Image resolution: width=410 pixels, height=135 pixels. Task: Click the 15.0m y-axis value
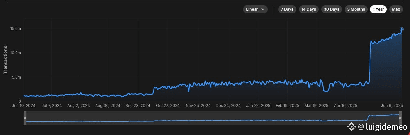coord(16,29)
